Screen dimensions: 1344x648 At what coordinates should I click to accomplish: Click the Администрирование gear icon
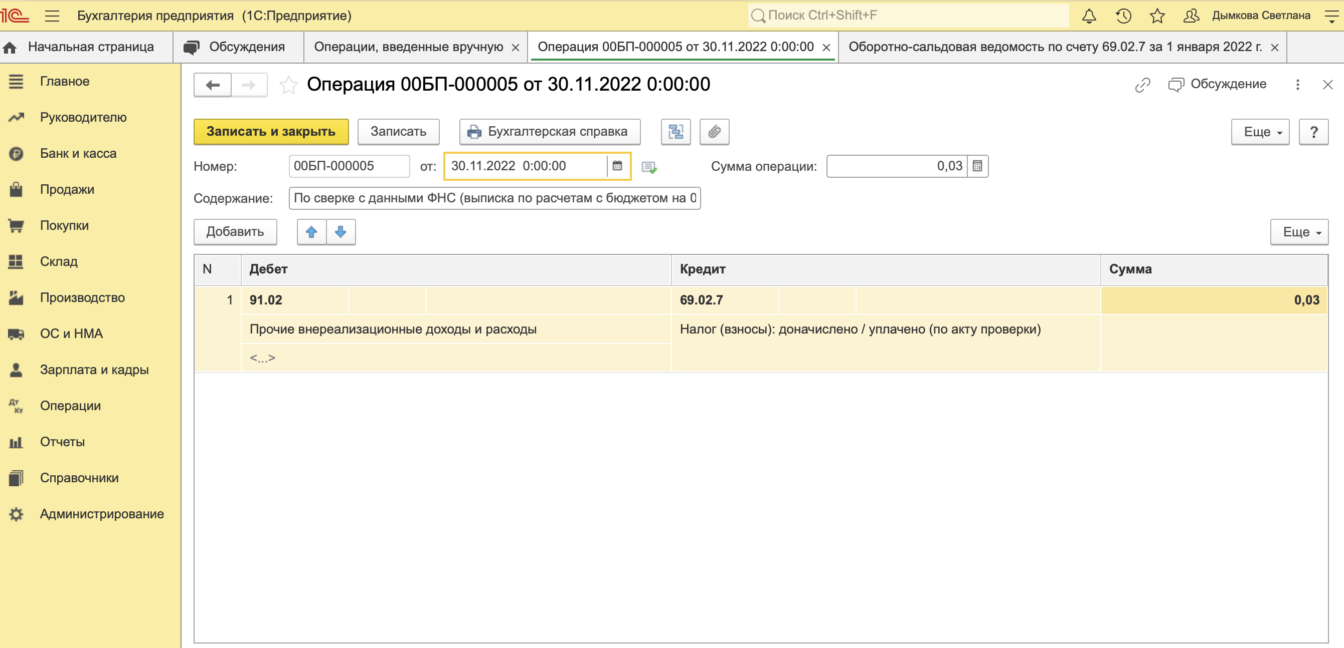click(16, 514)
